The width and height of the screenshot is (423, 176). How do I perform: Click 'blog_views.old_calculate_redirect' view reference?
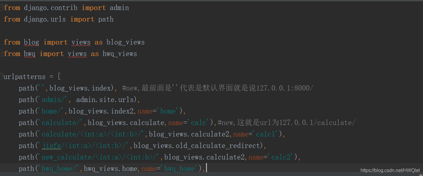click(x=197, y=146)
